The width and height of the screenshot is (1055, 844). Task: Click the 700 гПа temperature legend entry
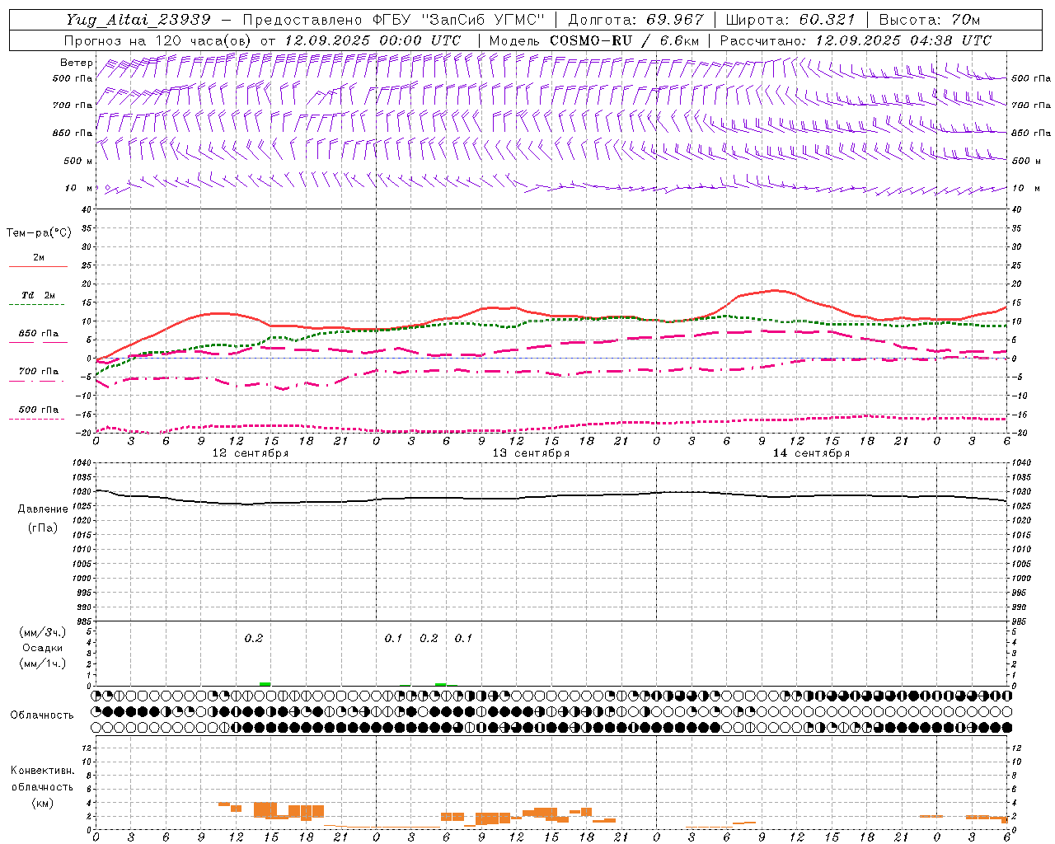point(38,374)
